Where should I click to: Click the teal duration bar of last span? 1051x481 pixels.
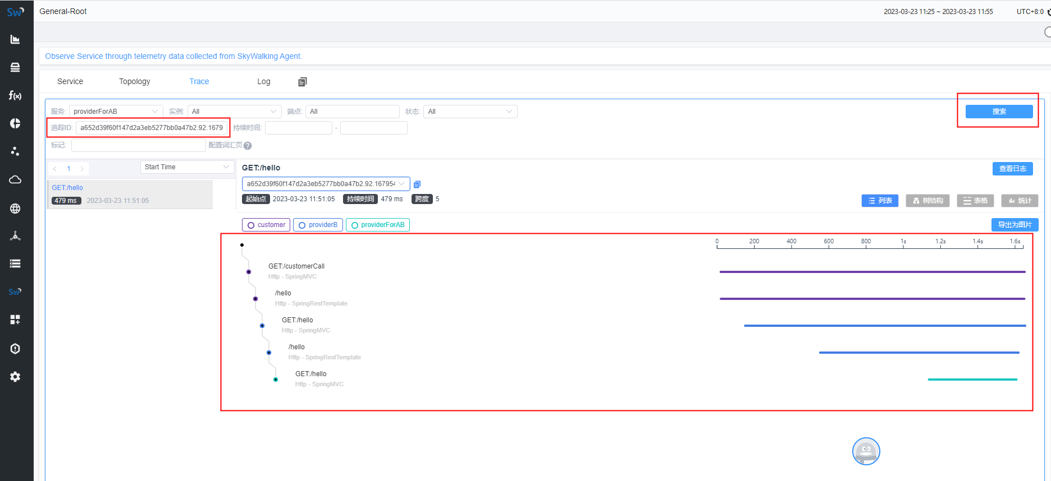(972, 380)
